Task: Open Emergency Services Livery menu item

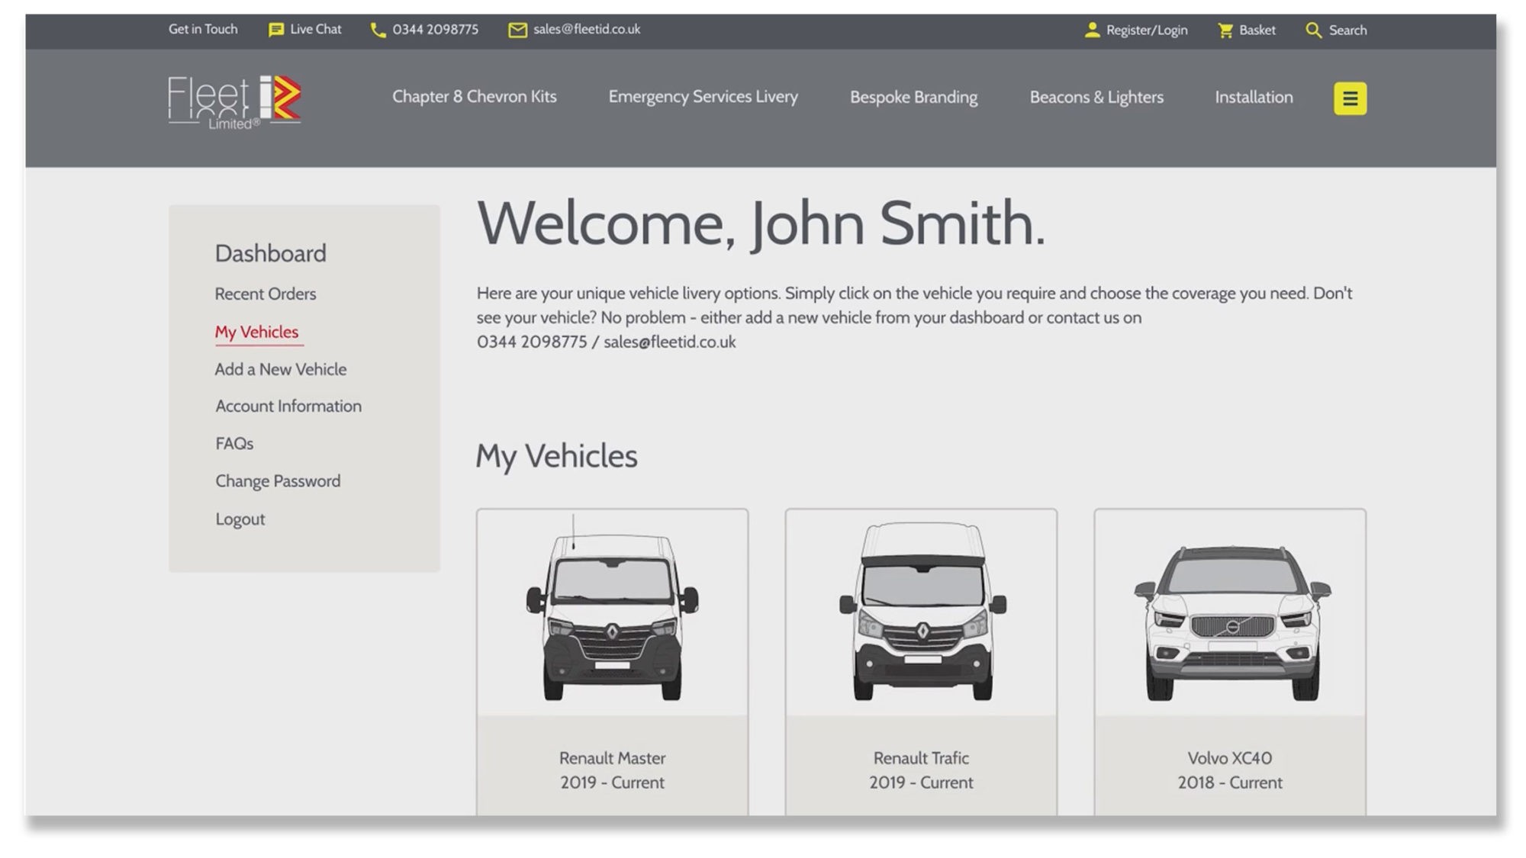Action: click(x=703, y=97)
